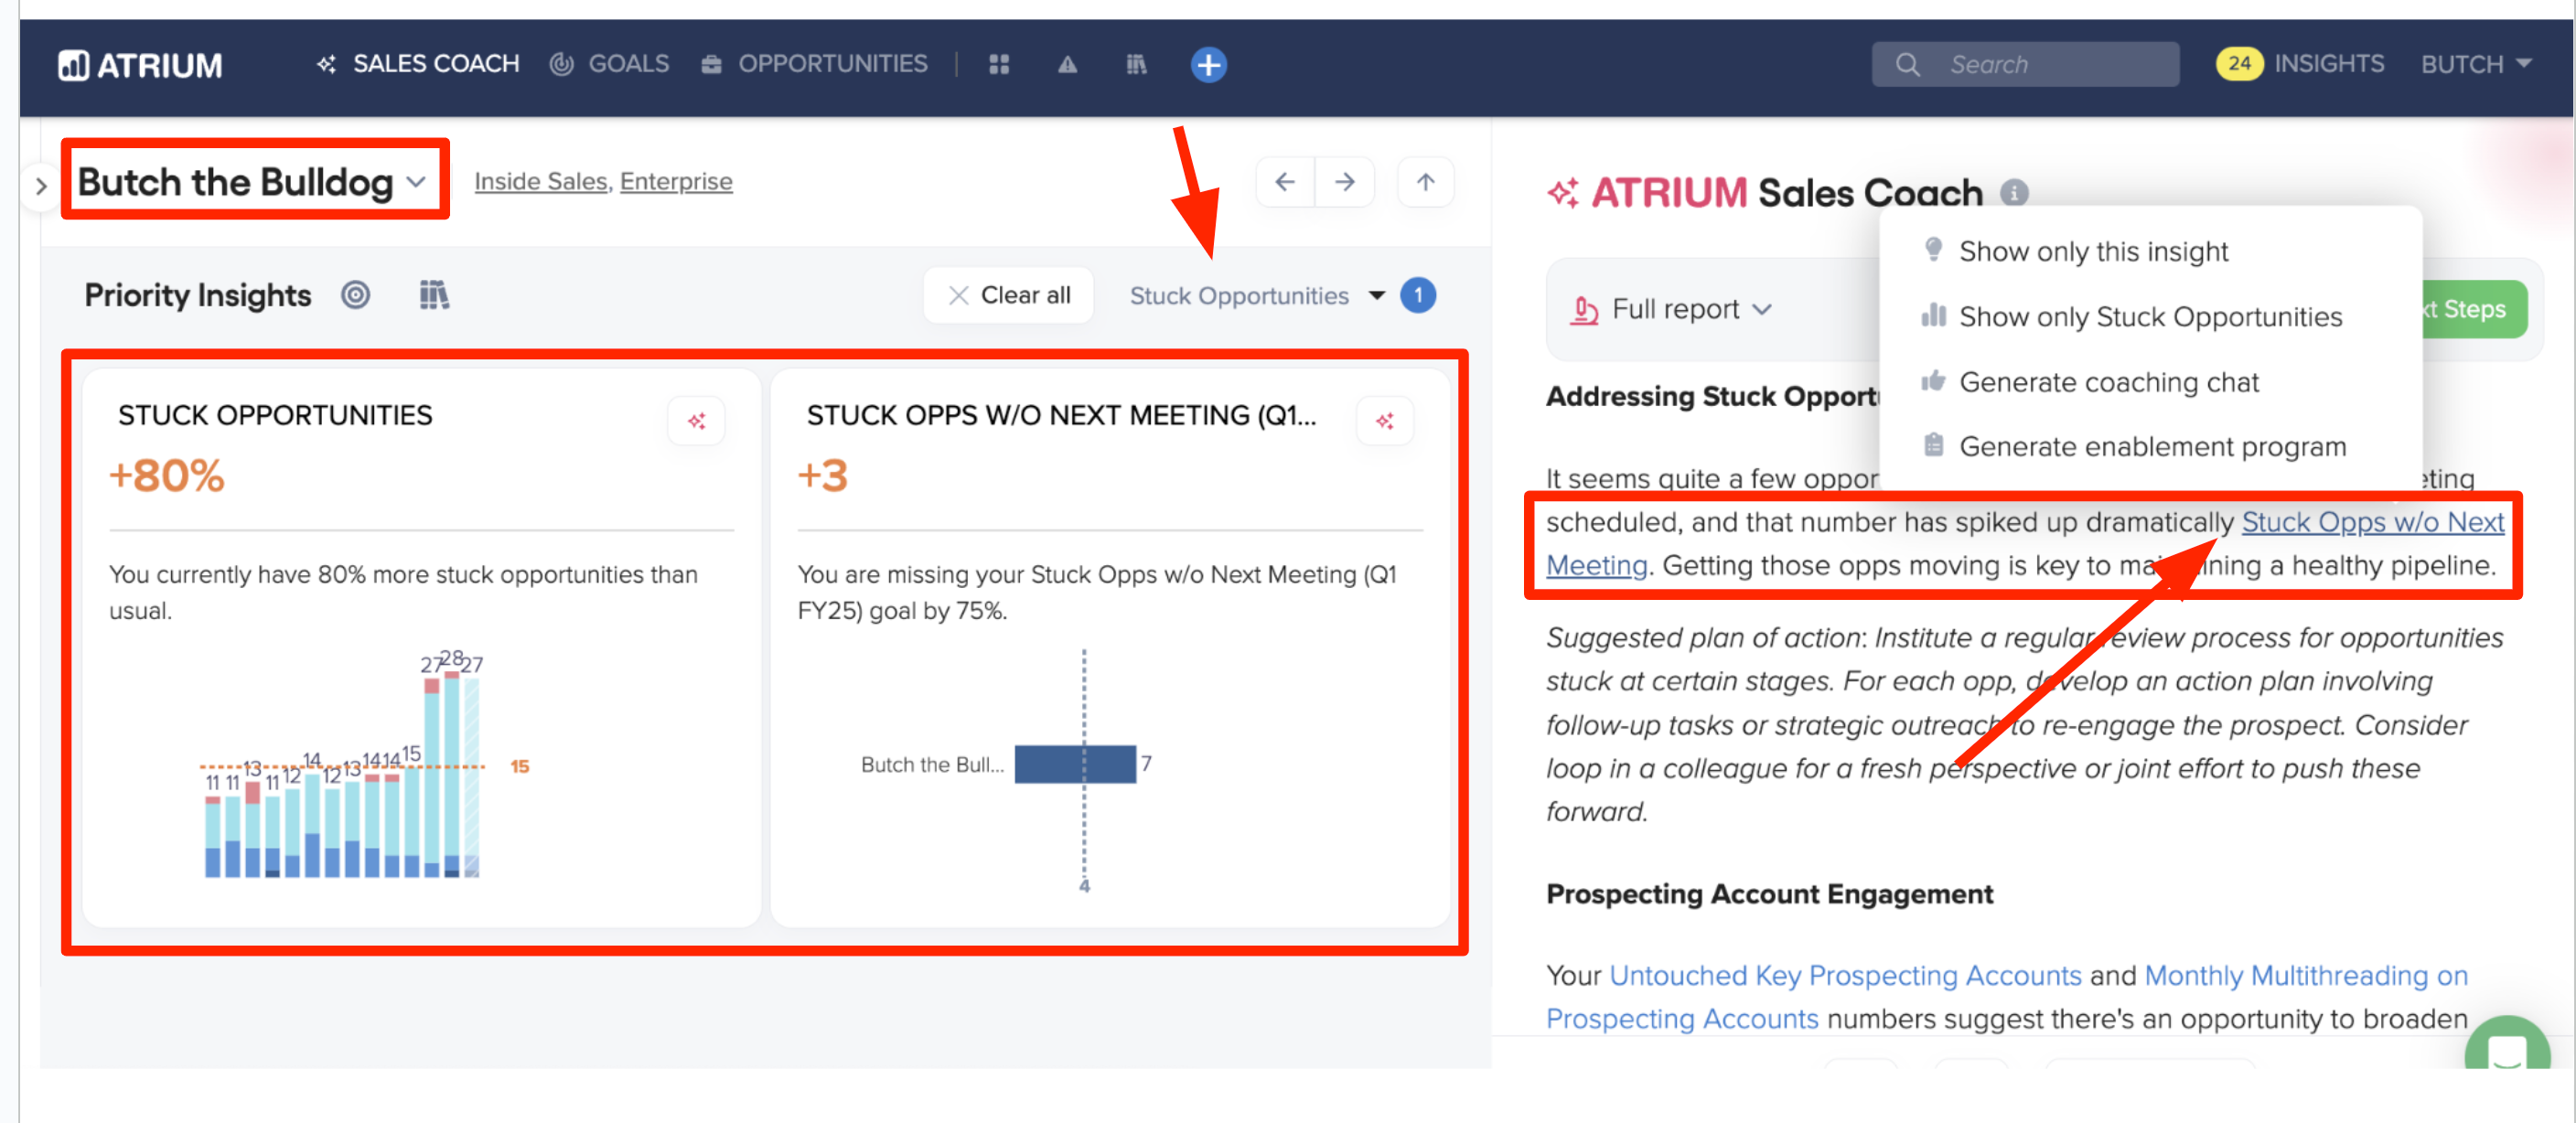Click the +80% stuck opportunities value
Screen dimensions: 2576x1123
point(167,476)
